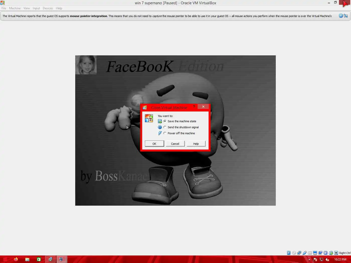Screen dimensions: 351x263
Task: Click the don't-show-again icon on the notification bar
Action: (x=346, y=16)
